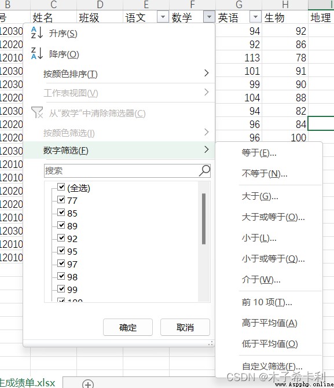Viewport: 334px width, 388px height.
Task: Choose 介于(W)... filter
Action: tap(261, 280)
